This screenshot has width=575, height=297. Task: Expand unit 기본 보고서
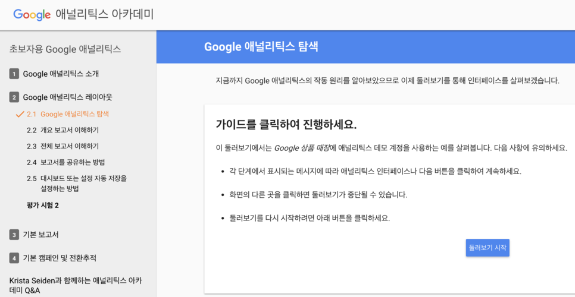coord(40,235)
